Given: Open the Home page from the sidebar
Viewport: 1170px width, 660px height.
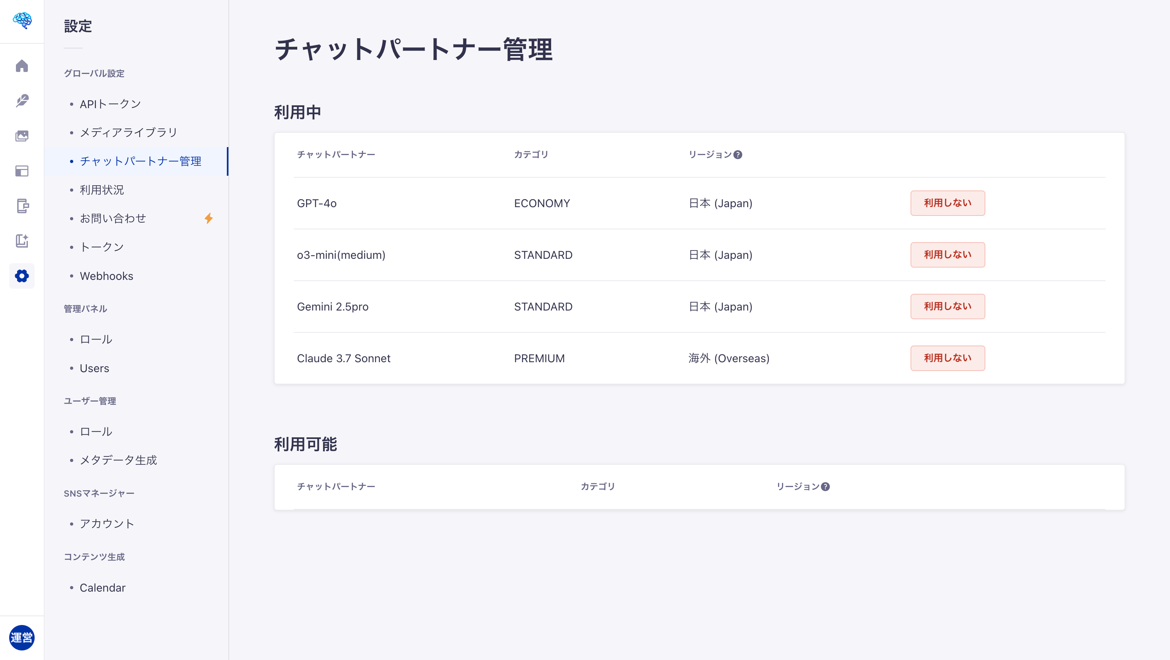Looking at the screenshot, I should (x=21, y=66).
